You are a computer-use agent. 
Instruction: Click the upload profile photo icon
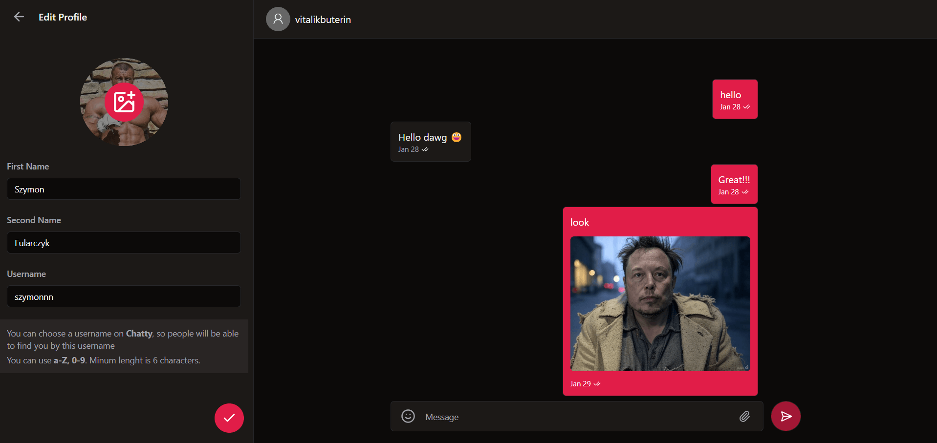pos(124,102)
